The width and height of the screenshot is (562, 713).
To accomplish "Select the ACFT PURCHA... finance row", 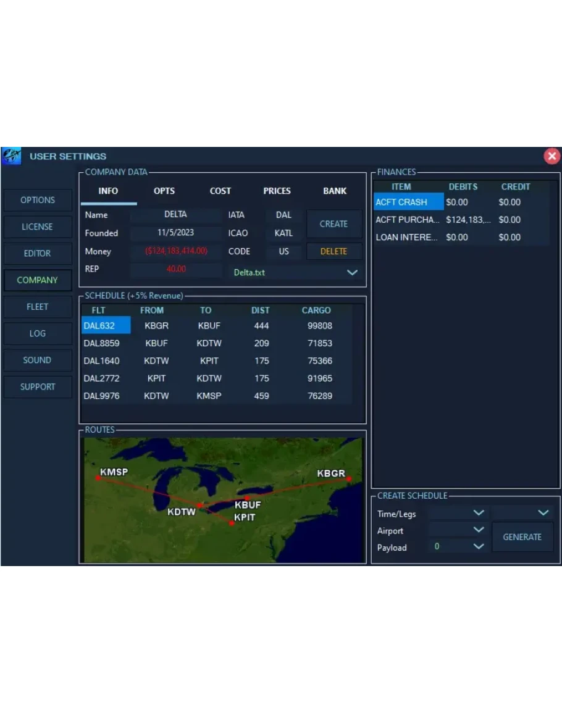I will click(408, 220).
